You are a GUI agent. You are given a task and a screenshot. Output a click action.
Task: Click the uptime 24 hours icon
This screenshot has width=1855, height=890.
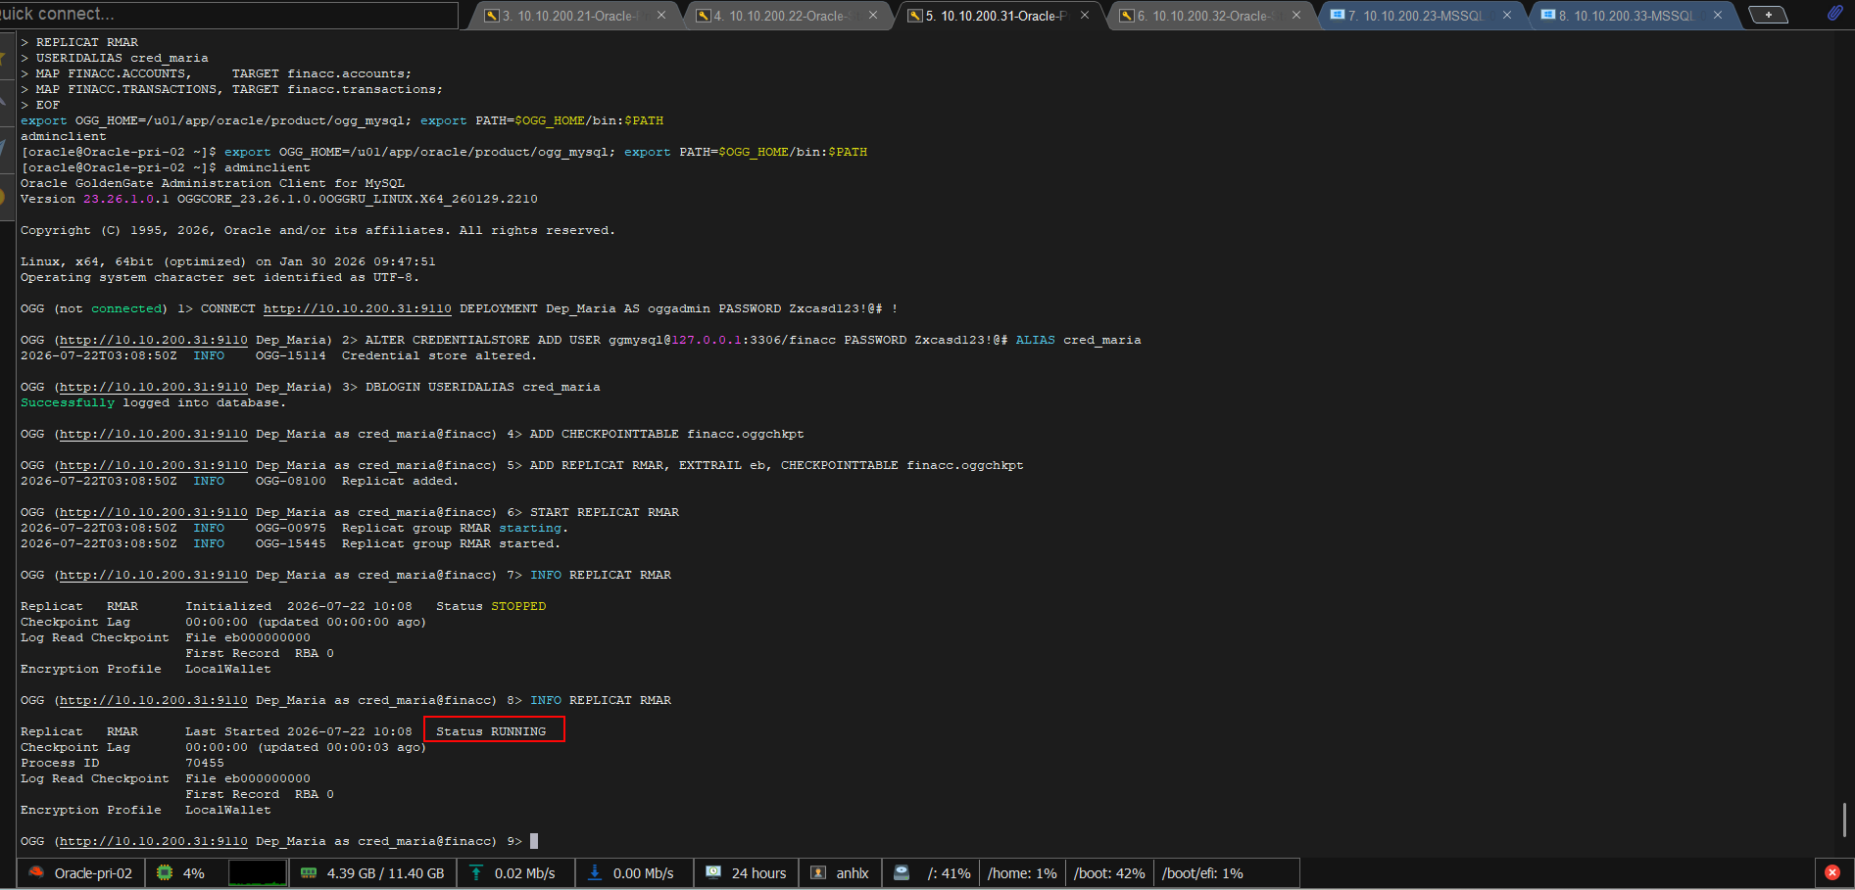click(713, 872)
